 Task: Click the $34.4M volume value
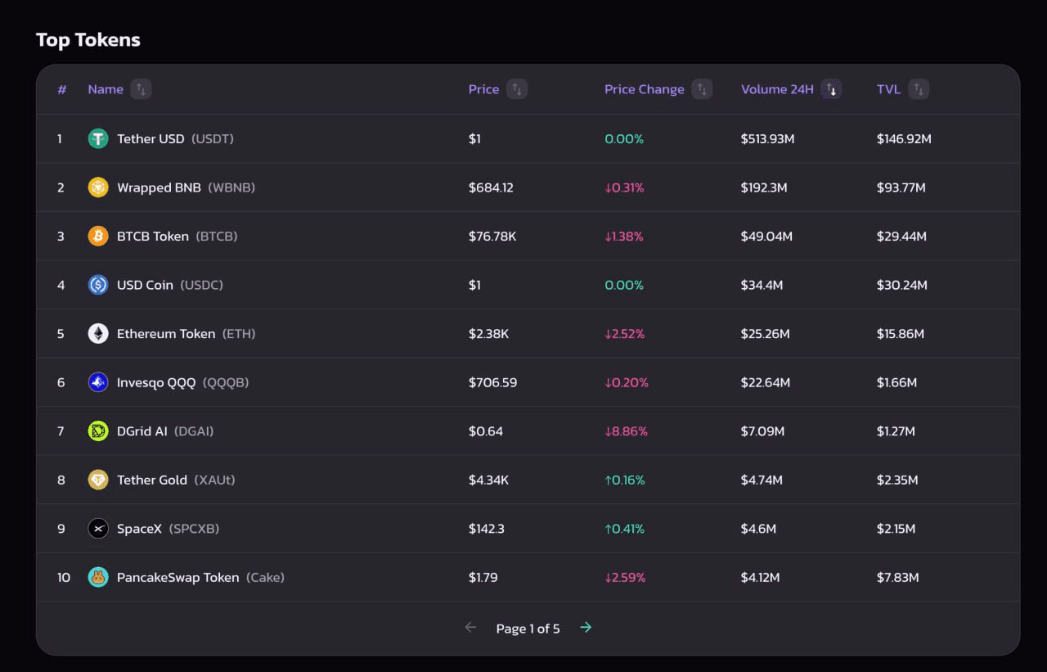762,285
